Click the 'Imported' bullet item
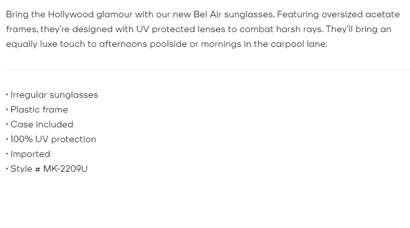The width and height of the screenshot is (410, 228). (30, 154)
